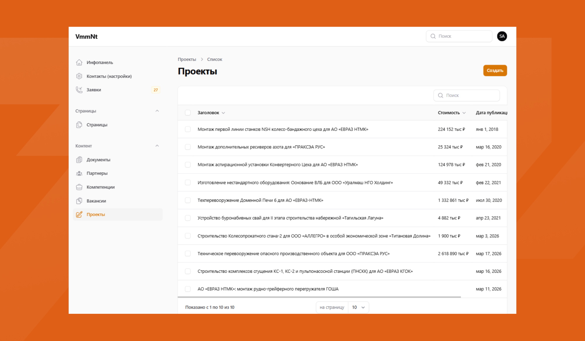Toggle the select-all checkbox in table header
Screen dimensions: 585x341
pyautogui.click(x=188, y=113)
